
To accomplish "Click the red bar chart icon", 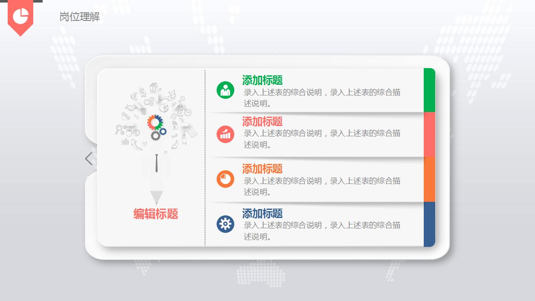I will (x=225, y=135).
